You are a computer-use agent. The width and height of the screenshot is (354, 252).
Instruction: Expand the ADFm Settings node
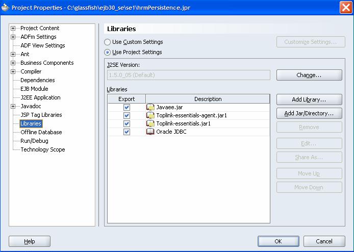click(13, 37)
